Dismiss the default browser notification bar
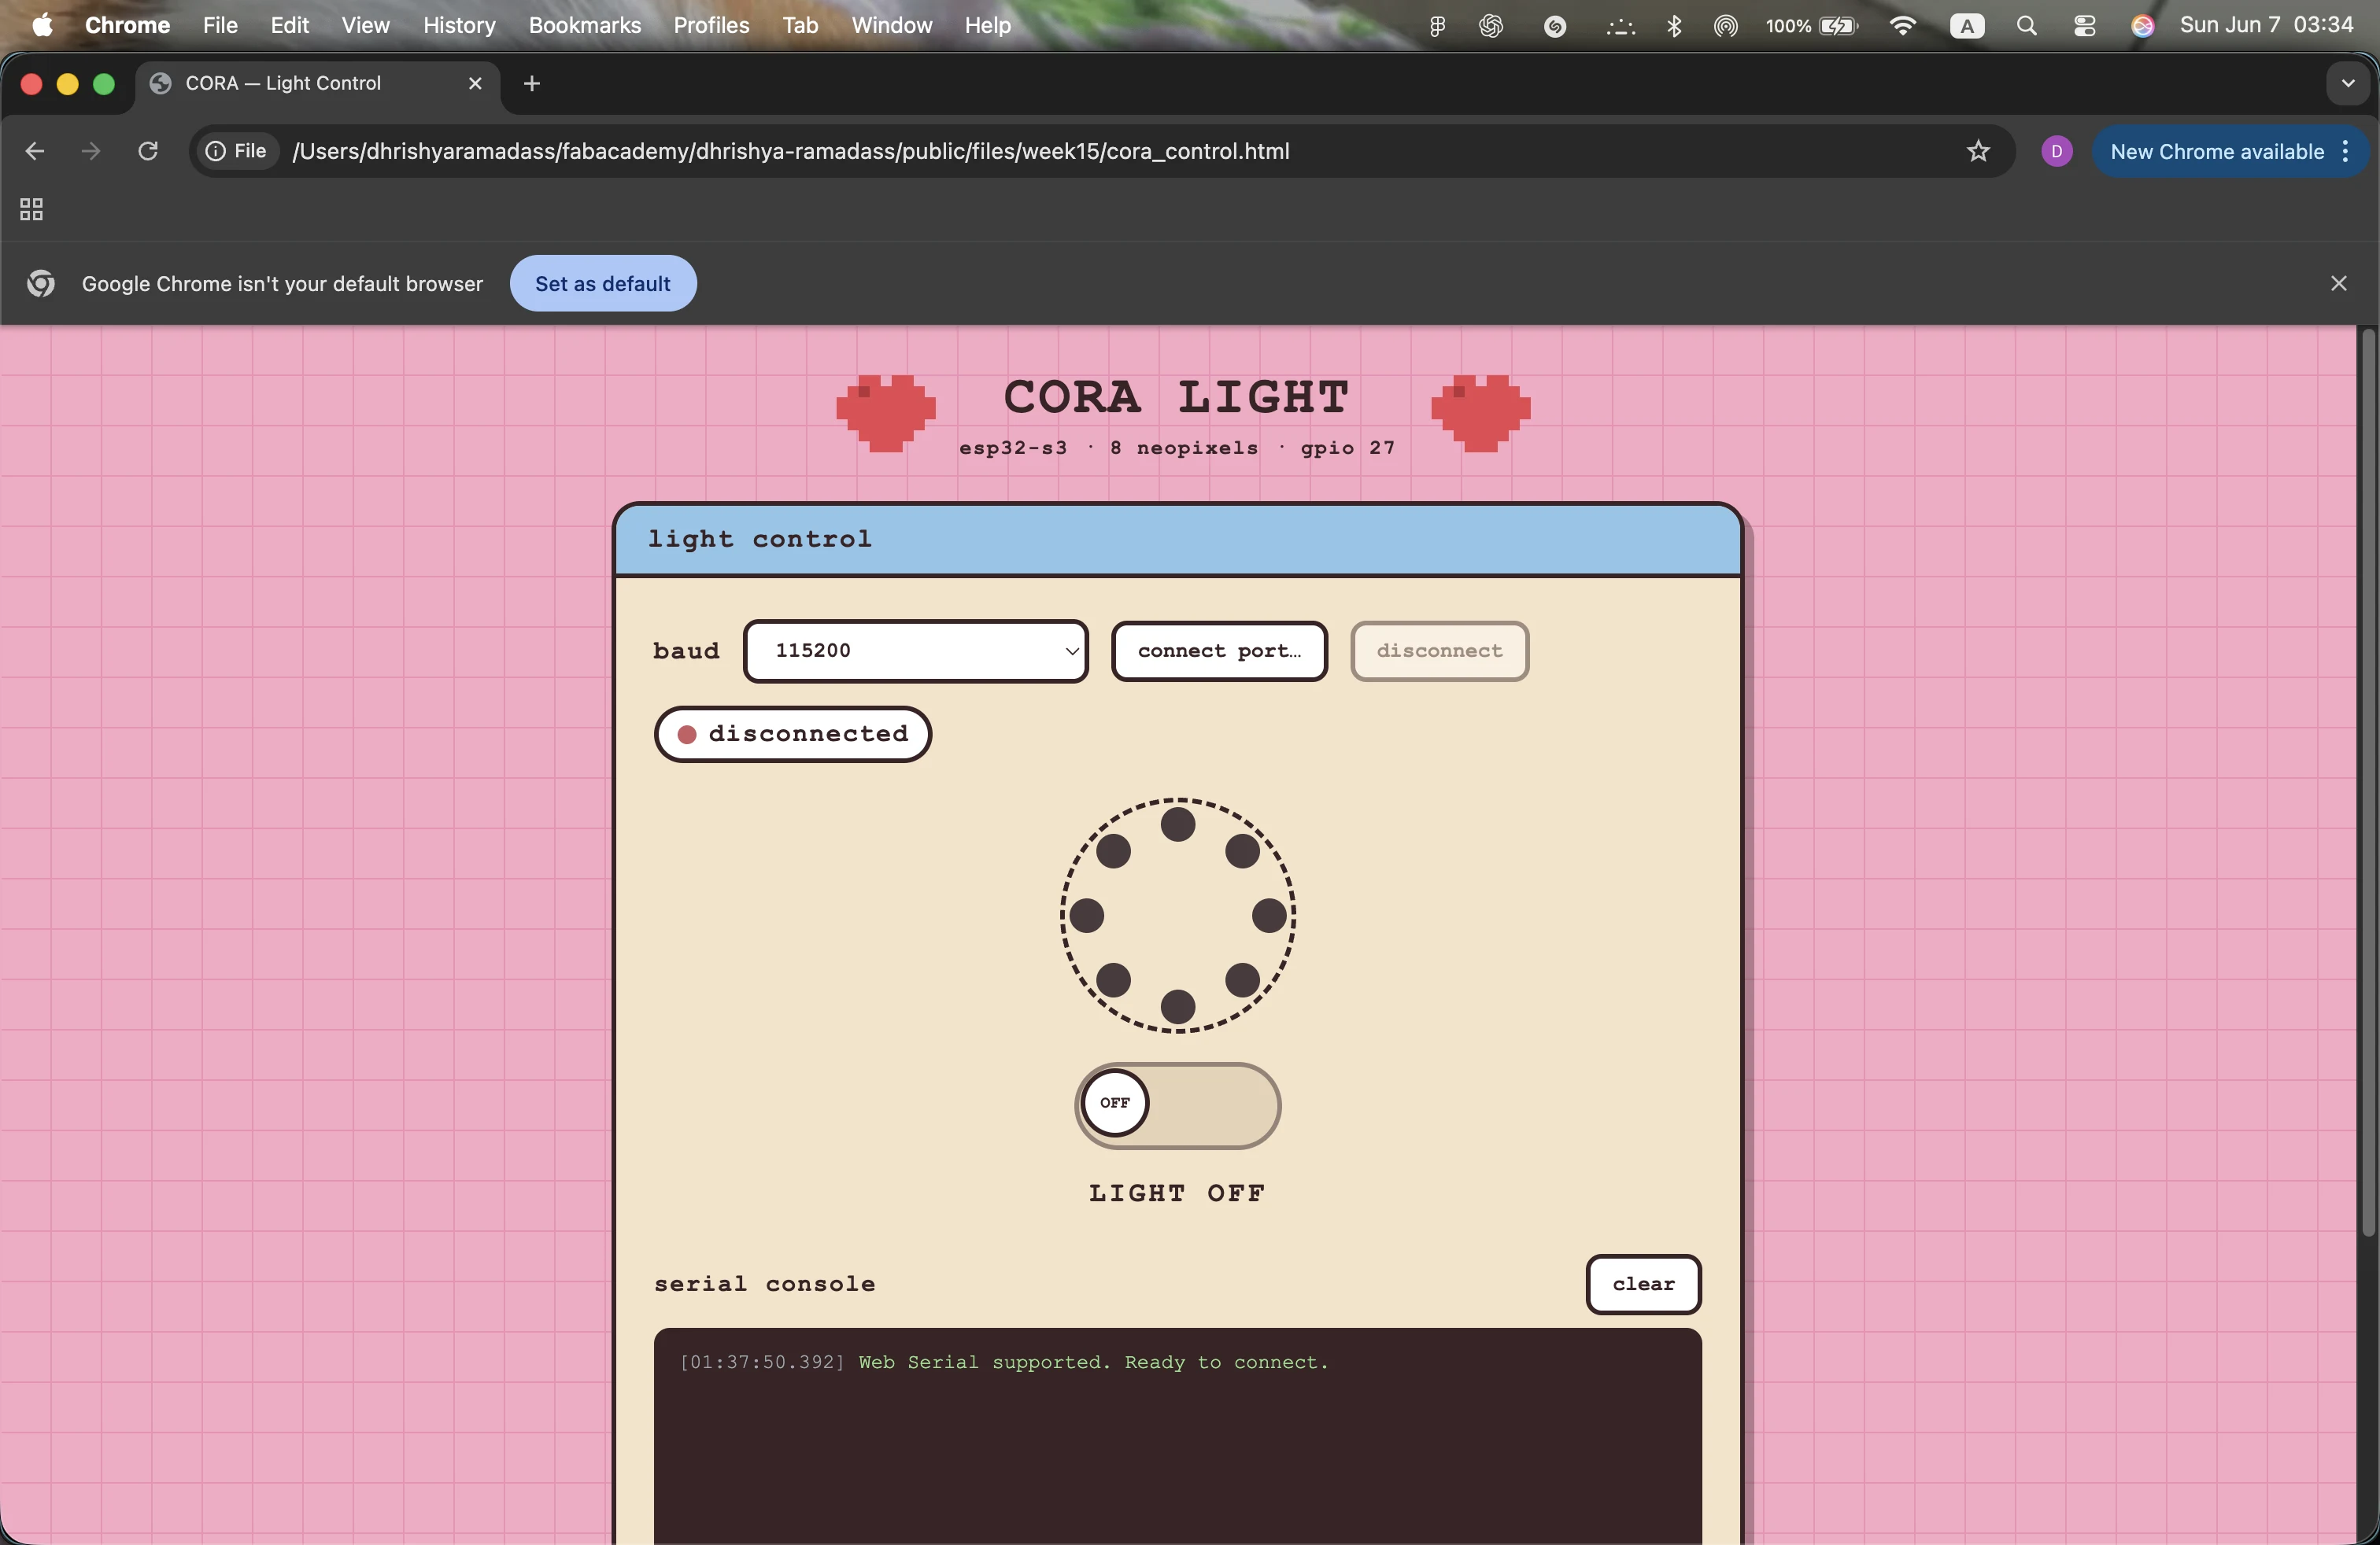The image size is (2380, 1545). point(2338,284)
